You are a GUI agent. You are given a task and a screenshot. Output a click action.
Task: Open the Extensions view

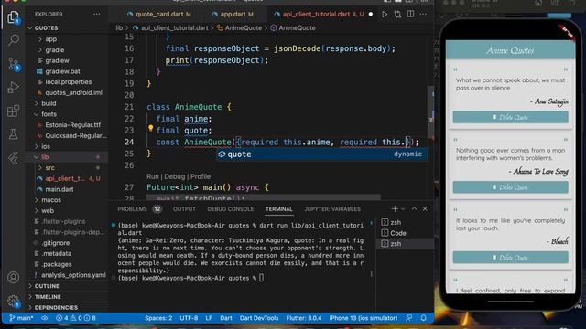point(14,111)
